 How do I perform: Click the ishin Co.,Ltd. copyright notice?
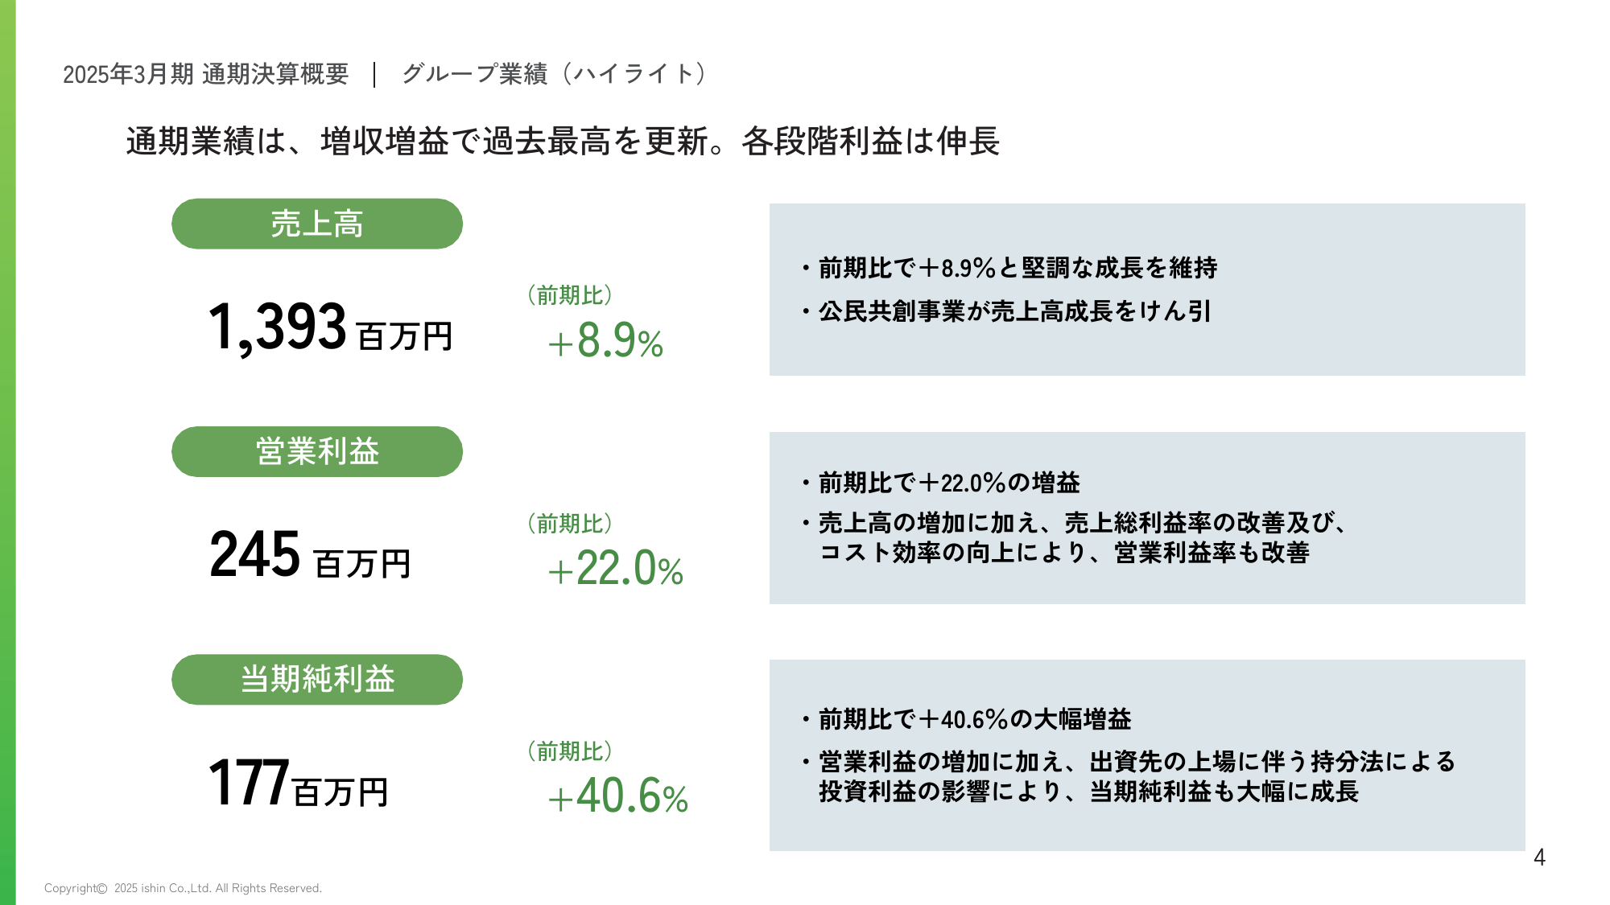pyautogui.click(x=183, y=888)
